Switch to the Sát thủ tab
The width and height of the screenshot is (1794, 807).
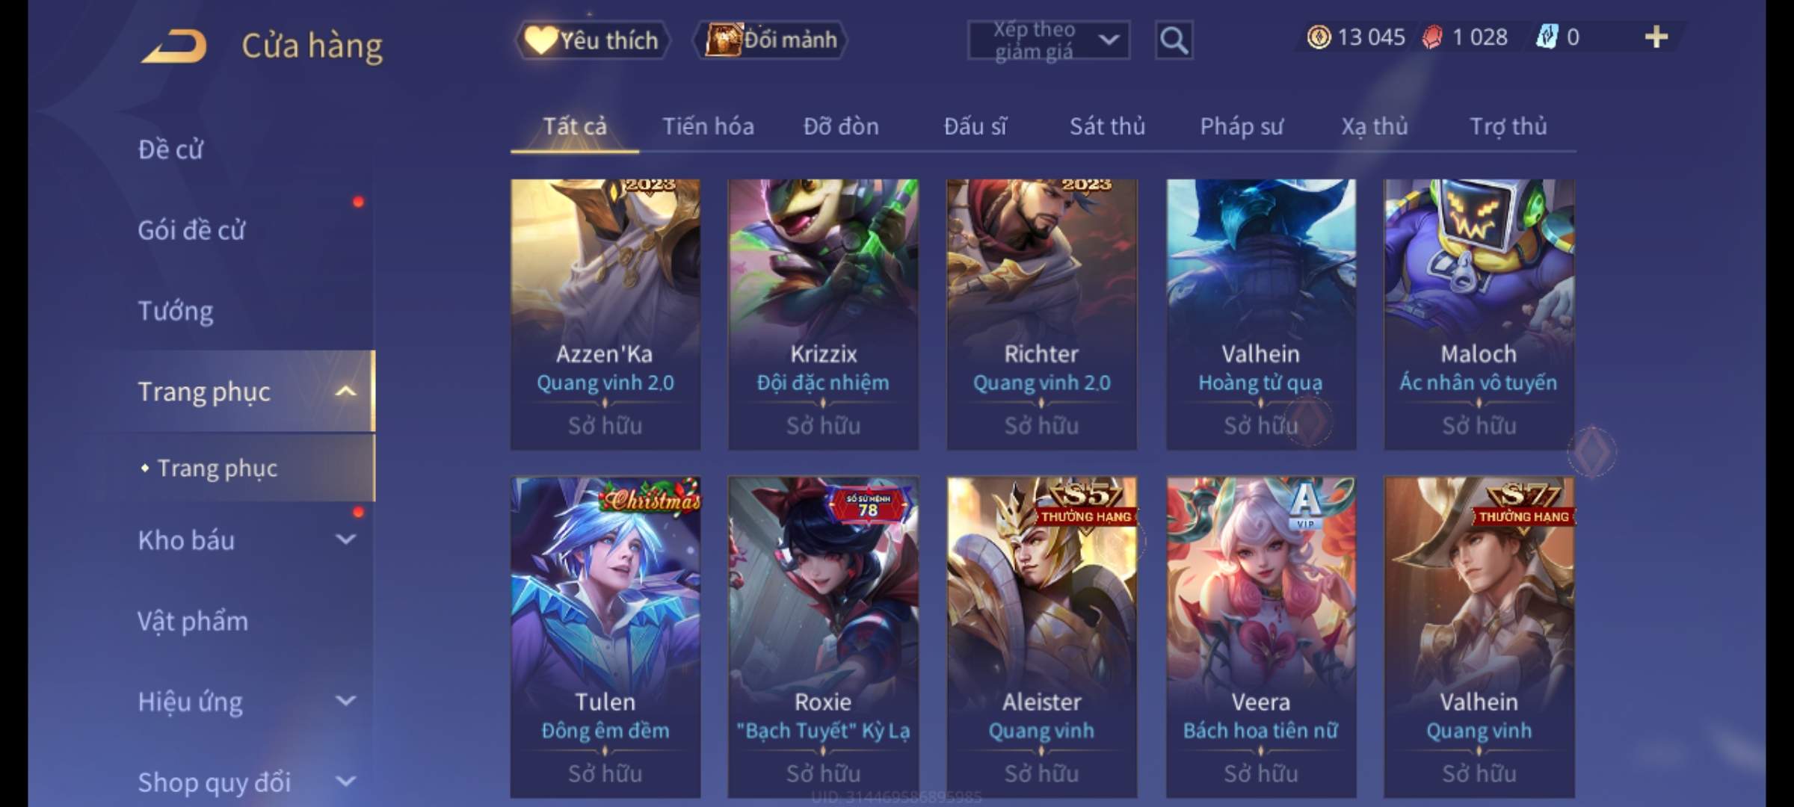pos(1107,126)
